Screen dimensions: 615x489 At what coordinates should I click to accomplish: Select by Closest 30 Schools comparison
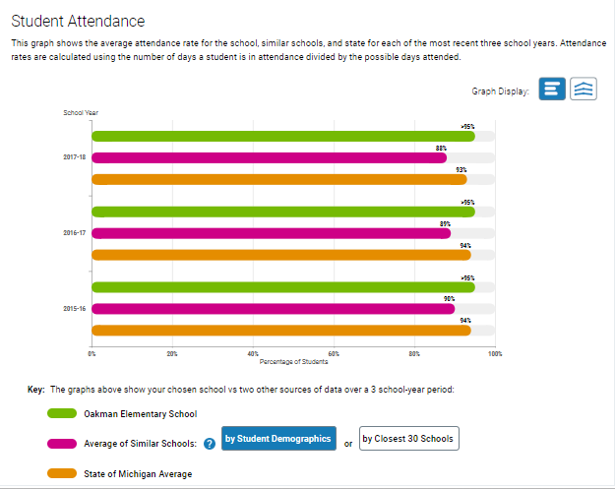tap(407, 439)
